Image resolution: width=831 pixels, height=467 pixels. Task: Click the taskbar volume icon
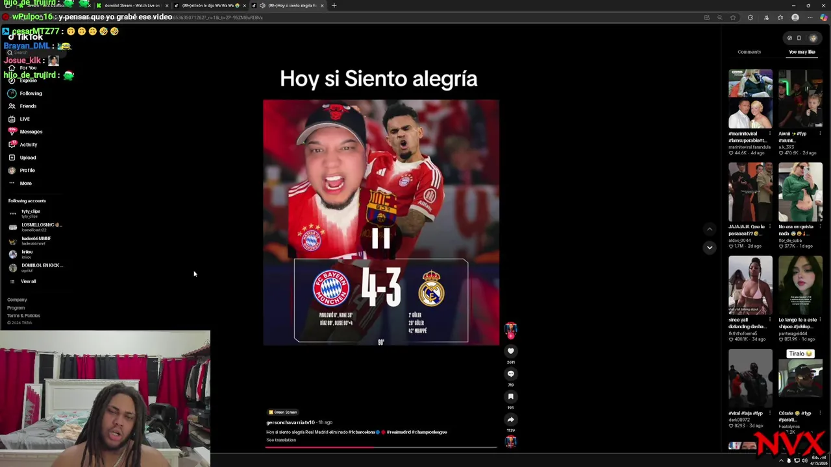[x=804, y=461]
